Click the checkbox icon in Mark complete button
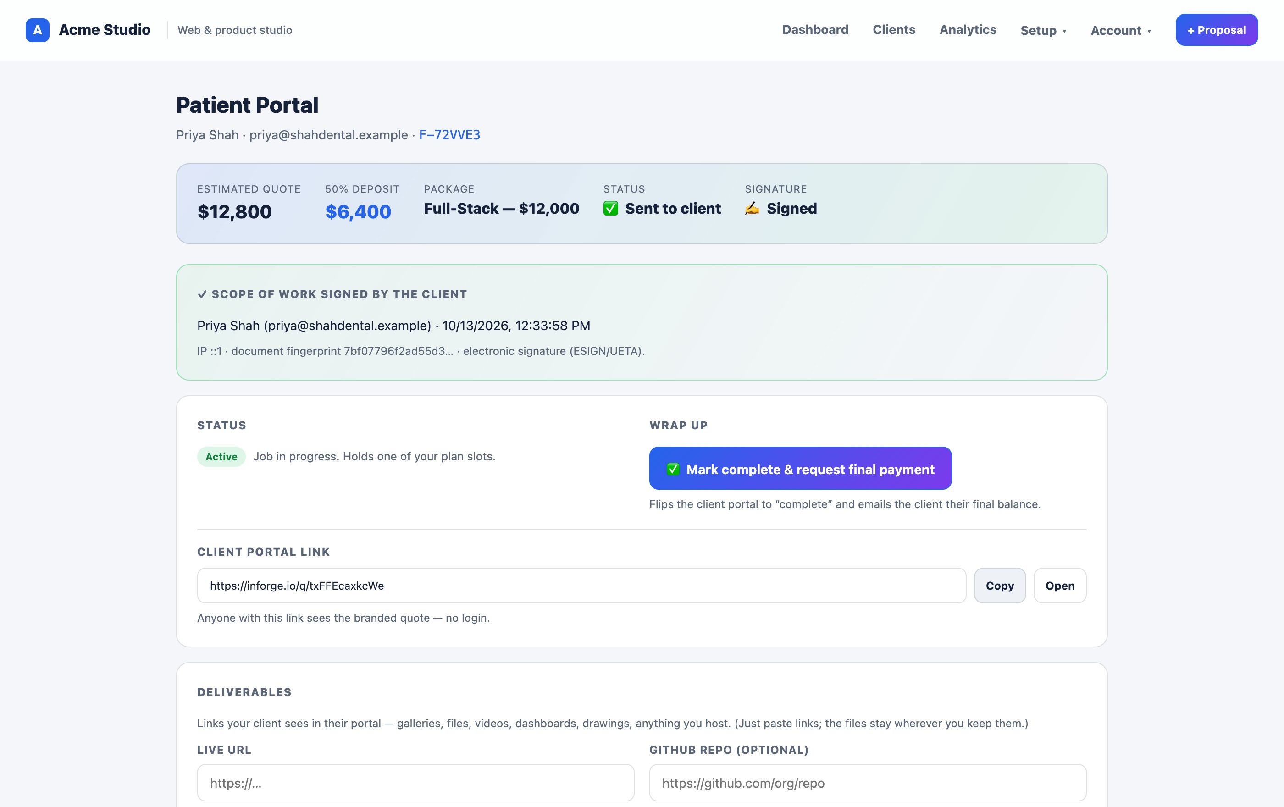 point(673,469)
